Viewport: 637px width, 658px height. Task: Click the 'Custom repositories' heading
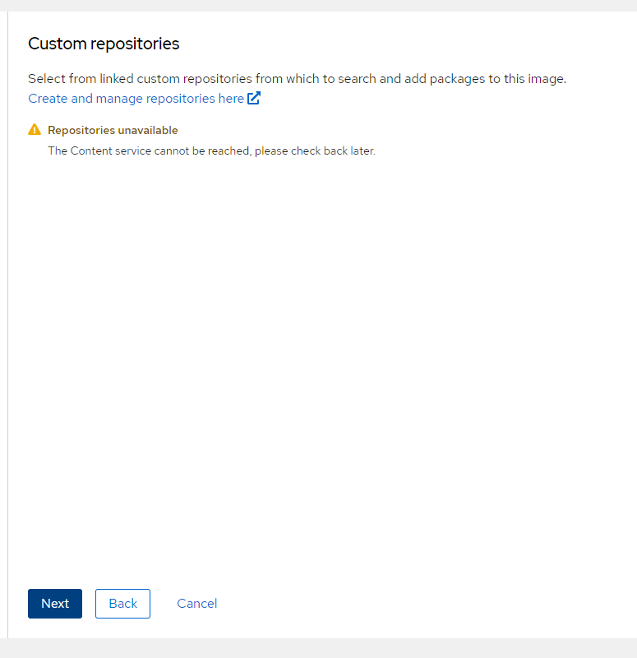[104, 44]
